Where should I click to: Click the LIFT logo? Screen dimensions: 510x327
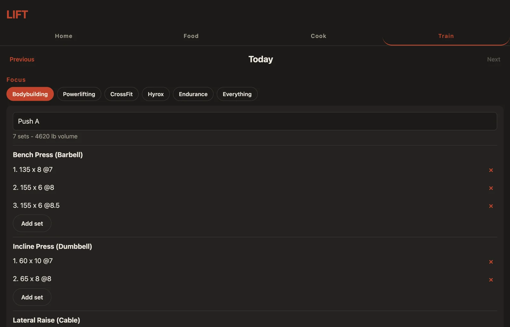(17, 14)
